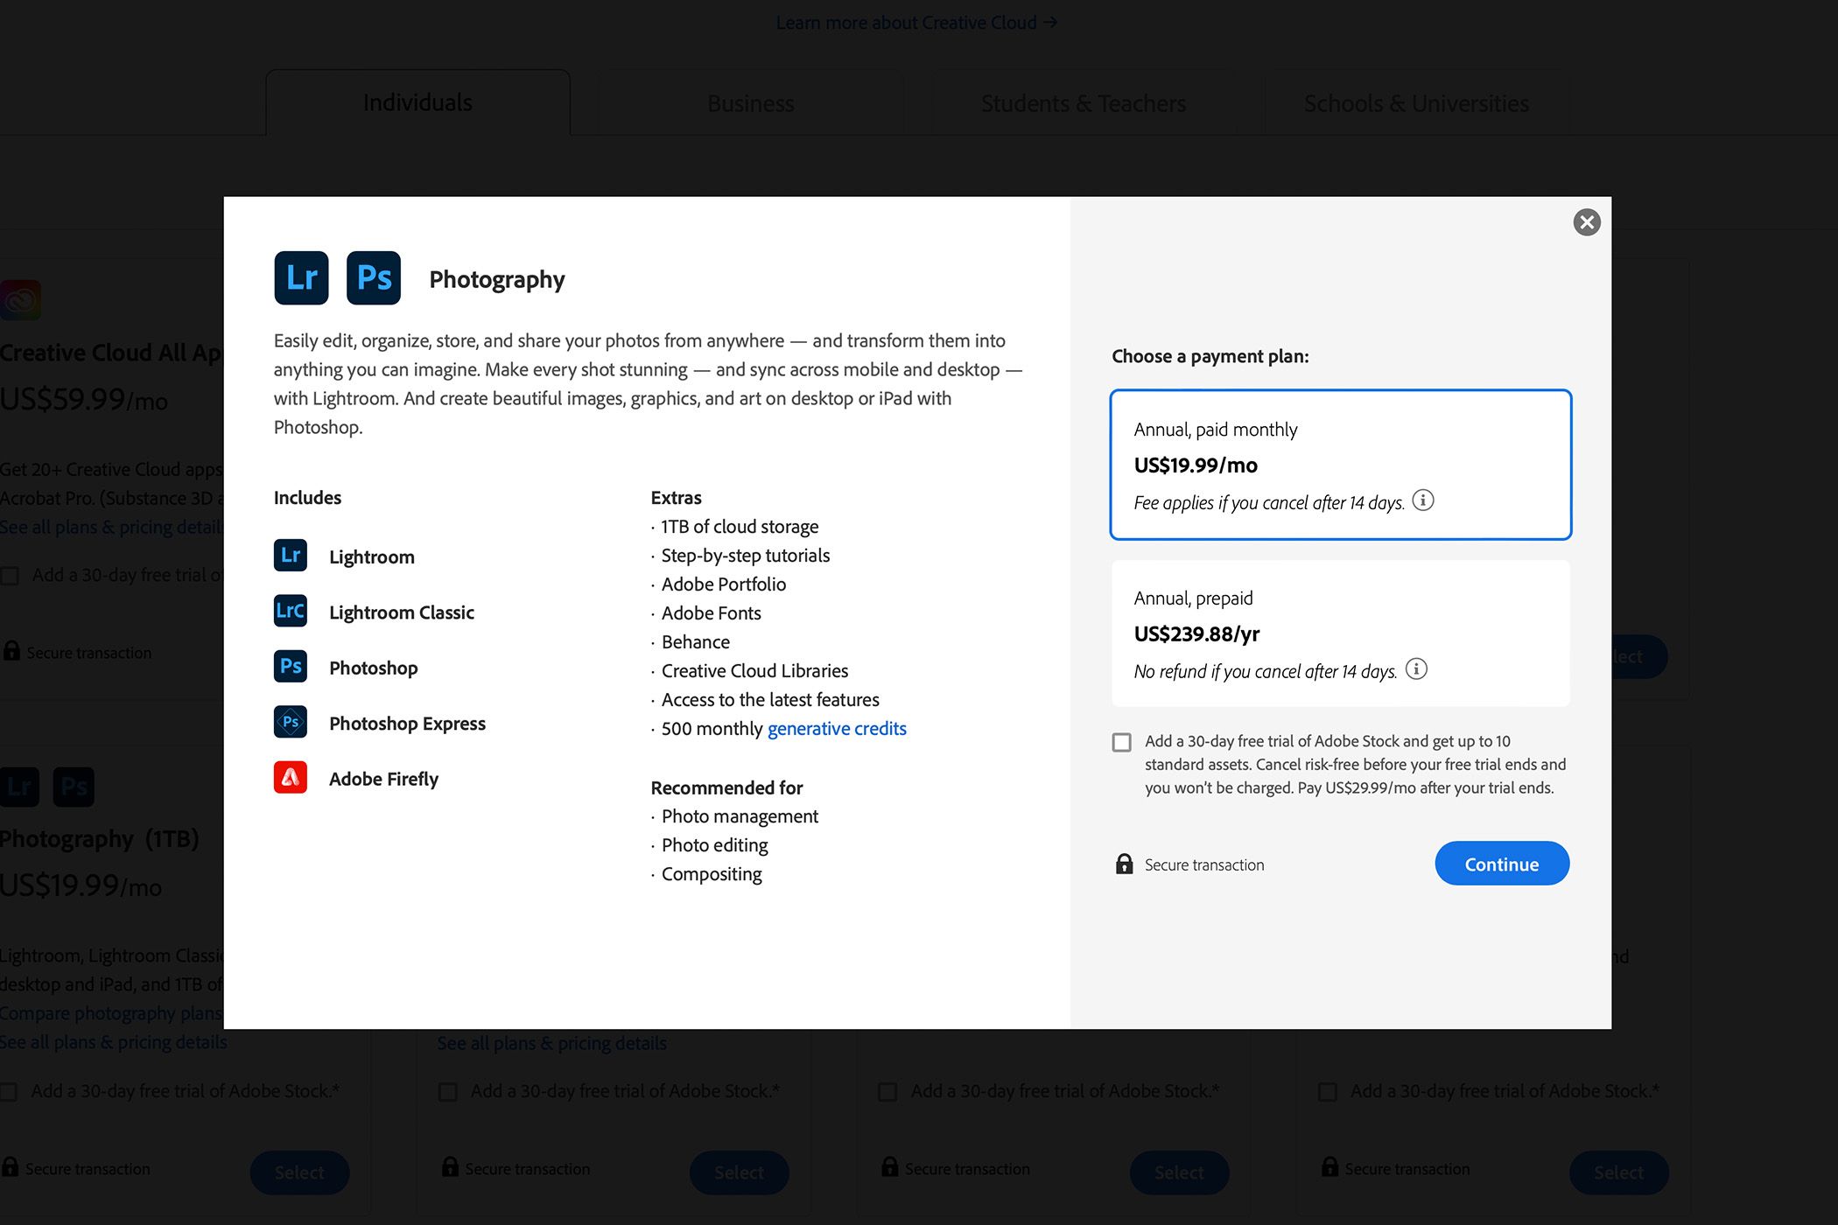
Task: Select Annual prepaid payment plan
Action: tap(1340, 632)
